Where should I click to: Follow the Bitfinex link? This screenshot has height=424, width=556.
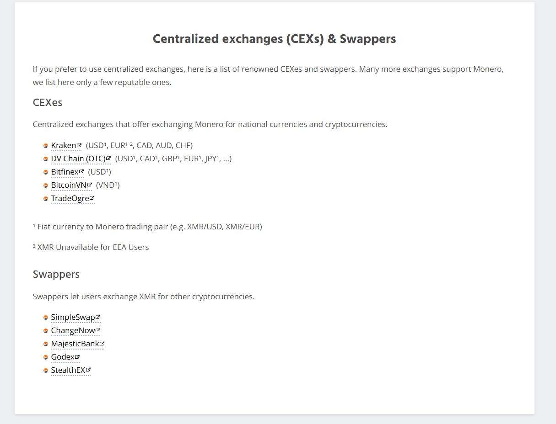click(x=65, y=172)
